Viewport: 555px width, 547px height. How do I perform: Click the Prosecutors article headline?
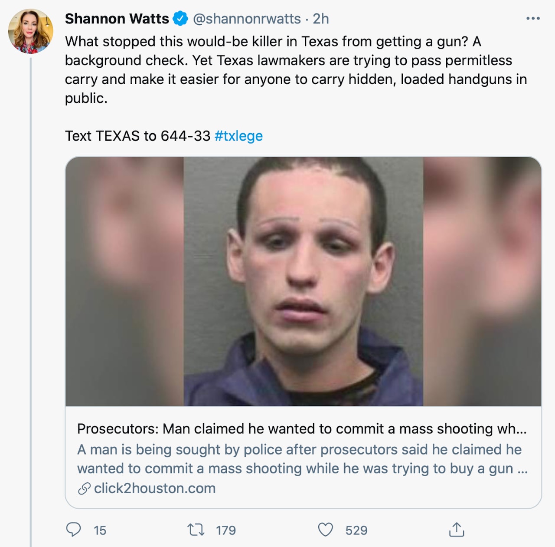[302, 429]
